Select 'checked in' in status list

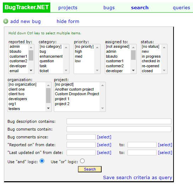pos(151,61)
